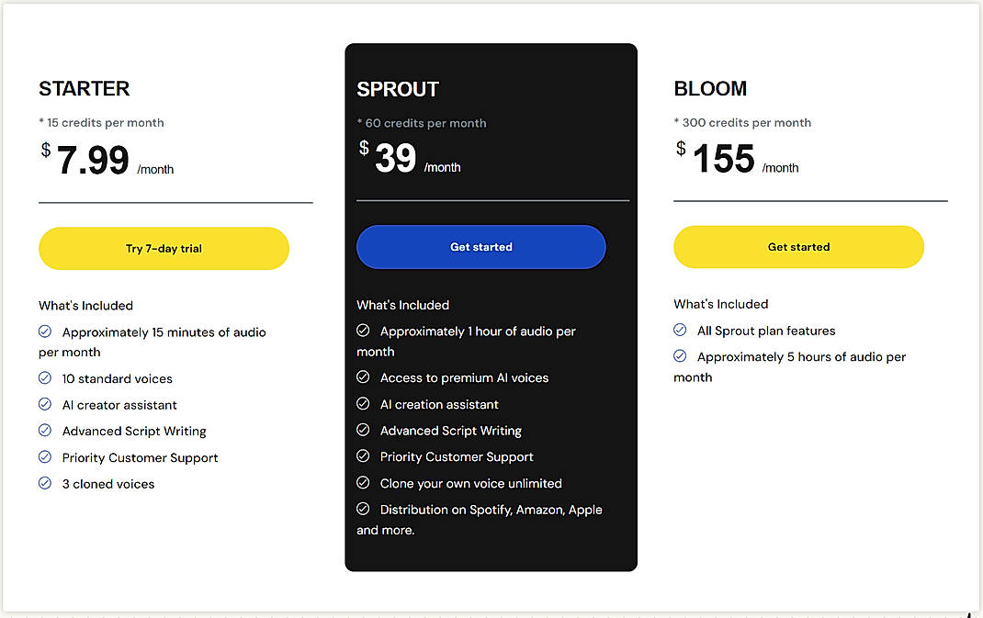The height and width of the screenshot is (618, 983).
Task: Select the SPROUT plan heading
Action: [398, 89]
